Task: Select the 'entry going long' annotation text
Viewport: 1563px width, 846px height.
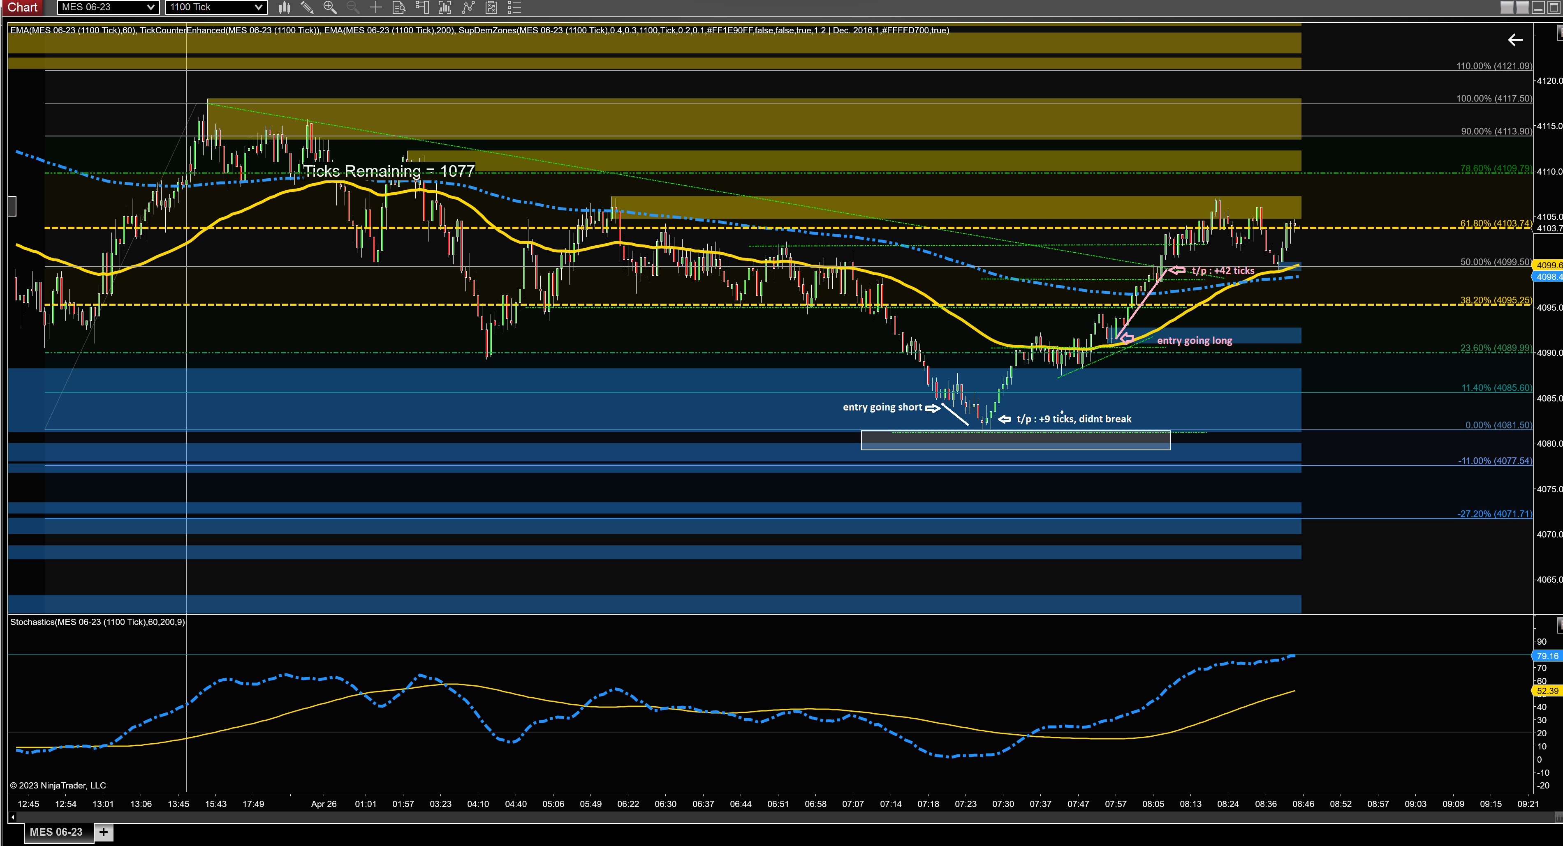Action: [1194, 340]
